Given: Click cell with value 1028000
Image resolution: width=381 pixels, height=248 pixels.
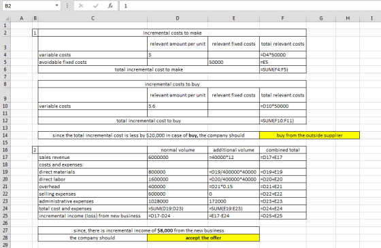Looking at the screenshot, I should [178, 201].
